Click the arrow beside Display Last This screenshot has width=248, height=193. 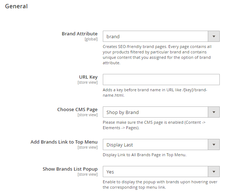tap(214, 145)
